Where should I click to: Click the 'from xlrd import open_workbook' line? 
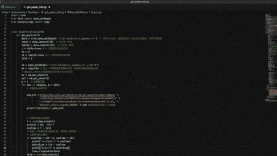tap(31, 19)
